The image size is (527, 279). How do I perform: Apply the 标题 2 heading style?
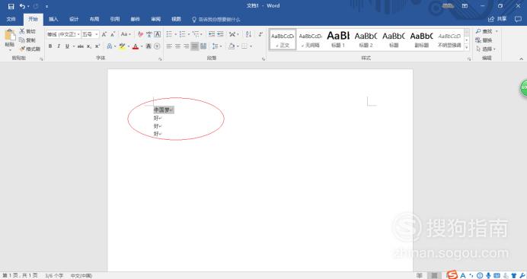366,40
